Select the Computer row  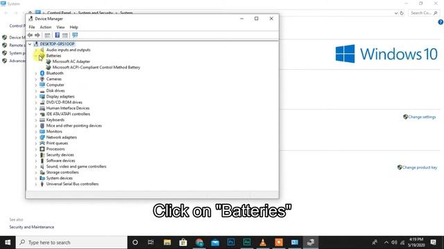pyautogui.click(x=55, y=84)
